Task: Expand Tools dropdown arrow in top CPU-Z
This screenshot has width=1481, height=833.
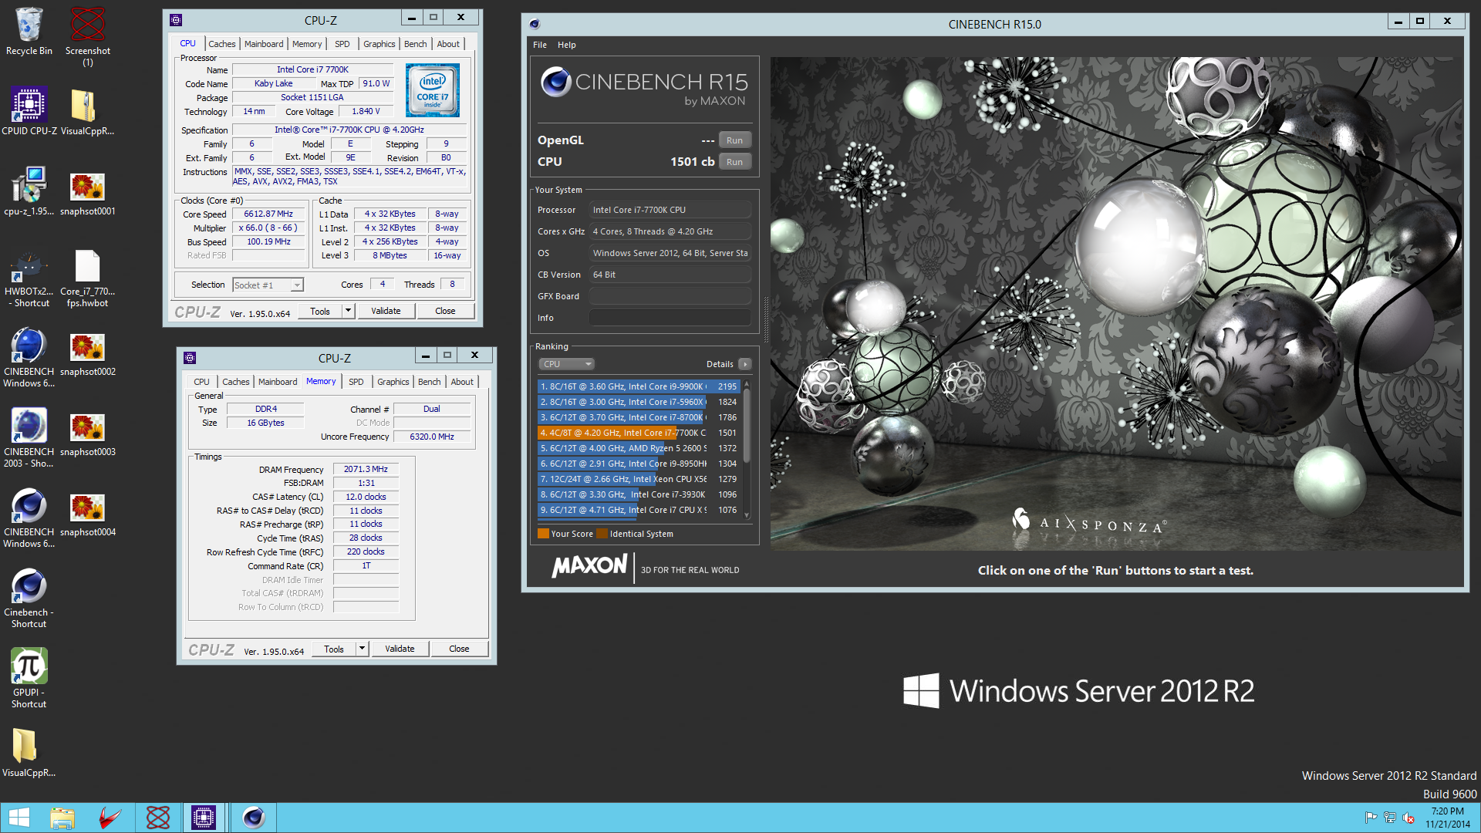Action: point(348,311)
